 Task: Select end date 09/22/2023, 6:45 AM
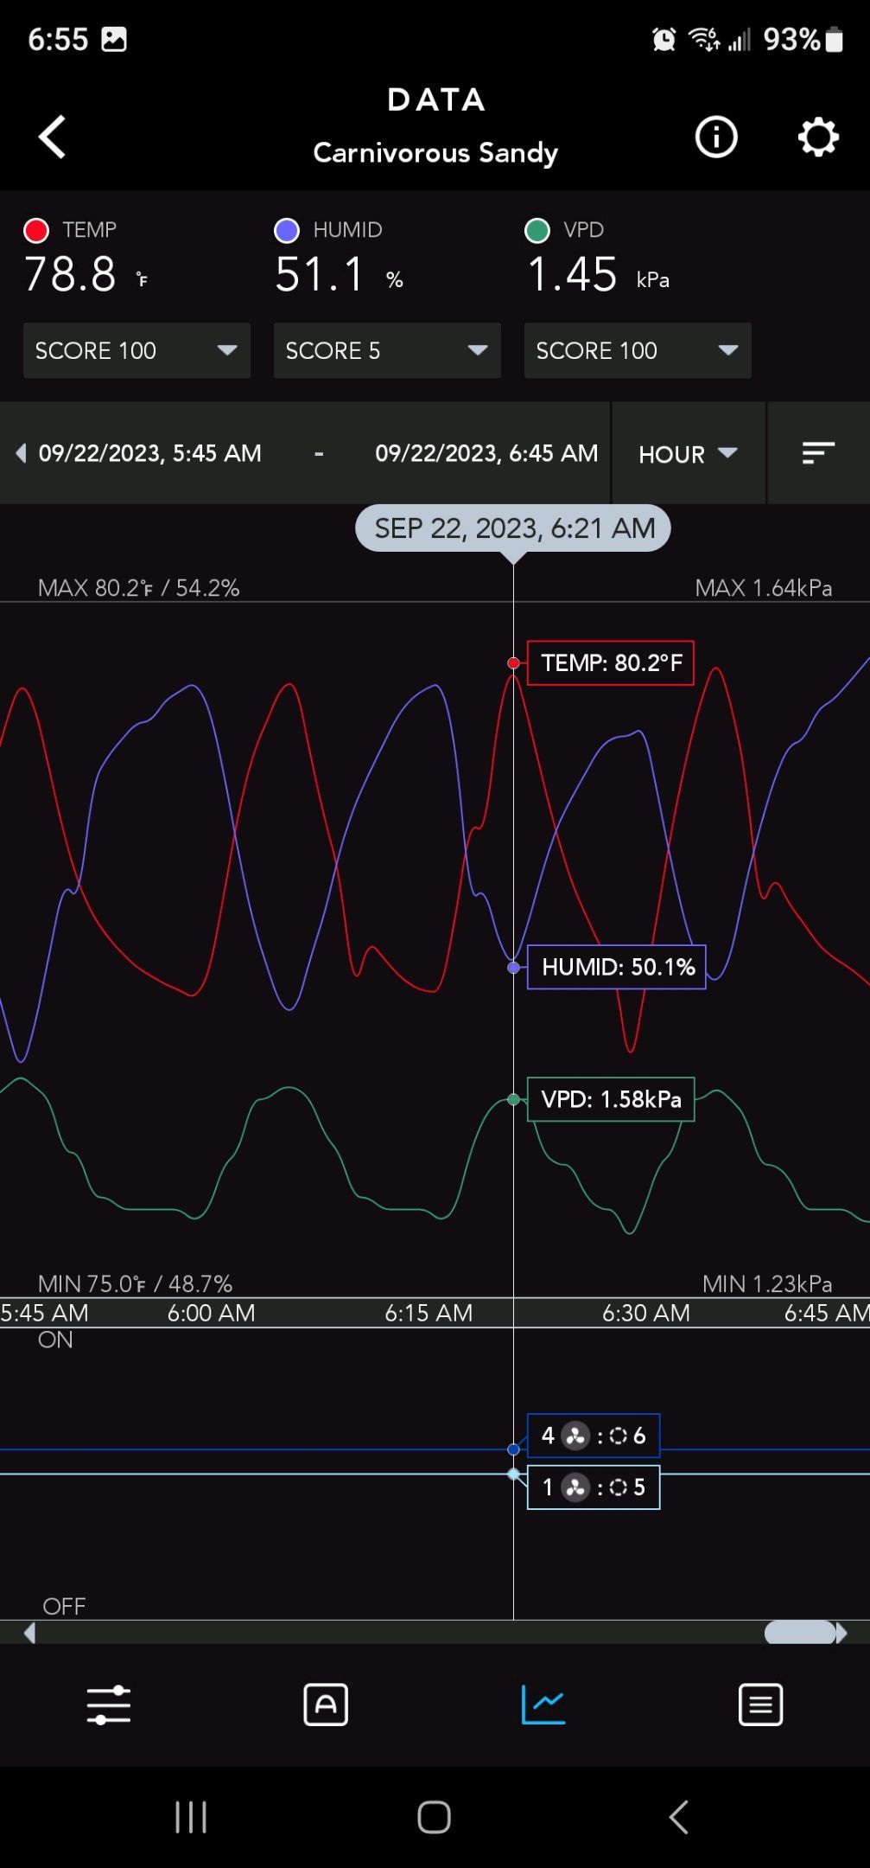click(x=486, y=453)
